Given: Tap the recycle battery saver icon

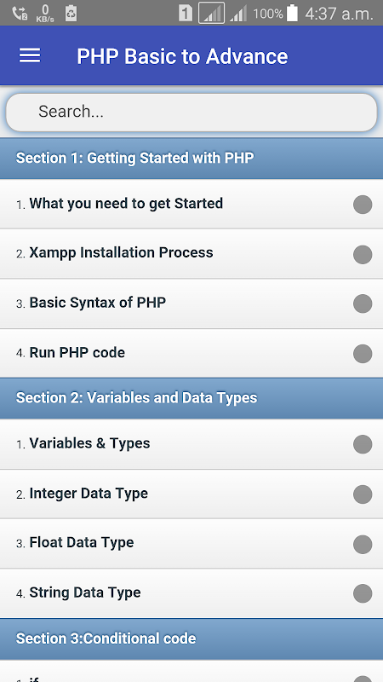Looking at the screenshot, I should click(x=71, y=13).
